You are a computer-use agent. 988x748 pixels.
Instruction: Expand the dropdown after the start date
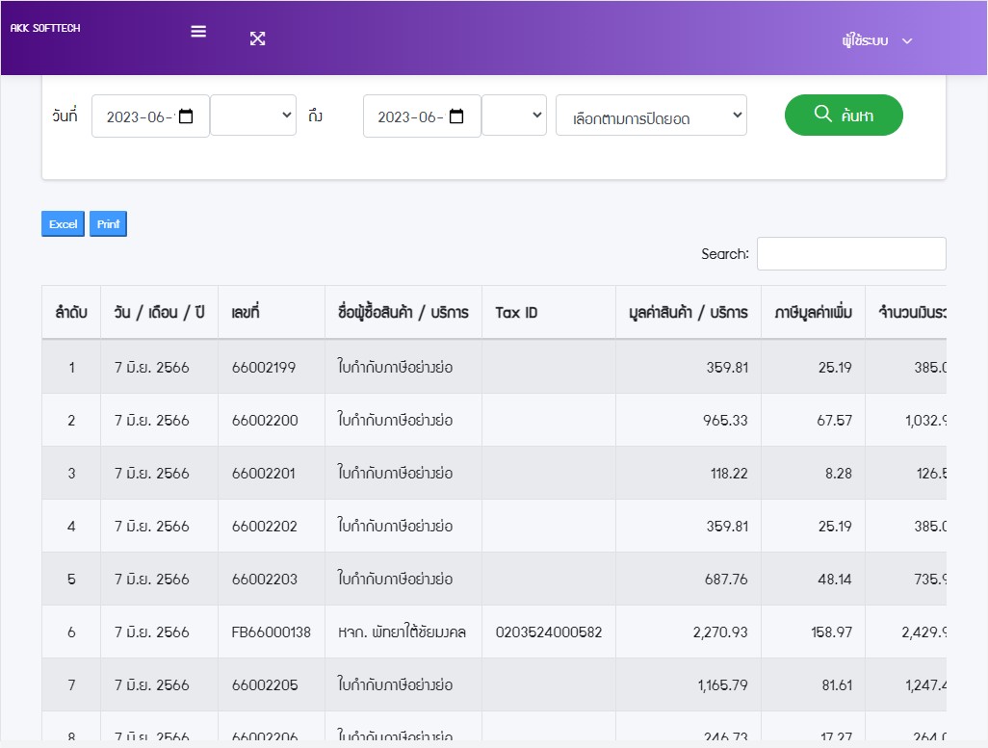click(253, 115)
